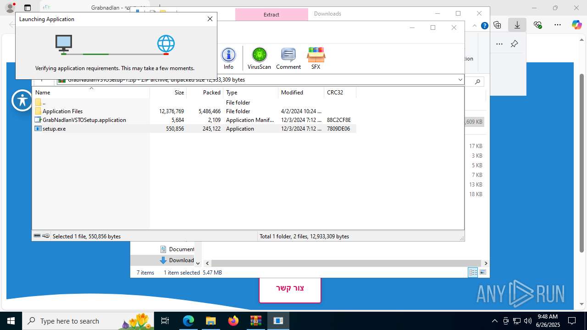This screenshot has width=587, height=330.
Task: Open Microsoft Edge from taskbar
Action: tap(188, 321)
